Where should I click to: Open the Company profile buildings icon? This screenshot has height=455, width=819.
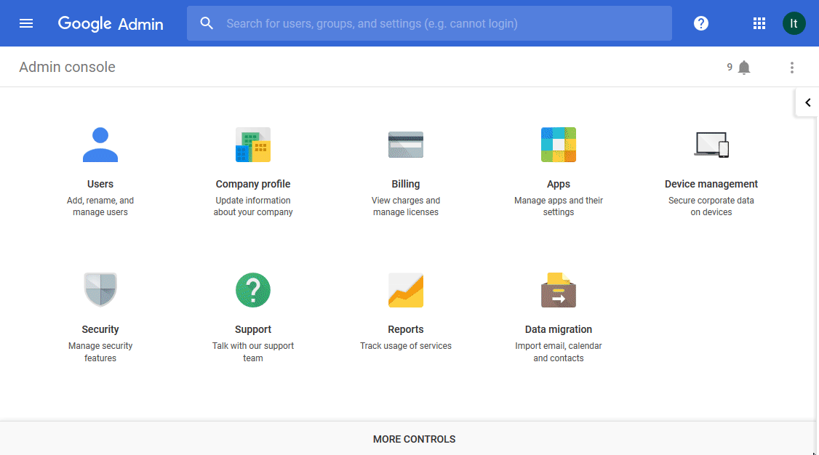253,145
